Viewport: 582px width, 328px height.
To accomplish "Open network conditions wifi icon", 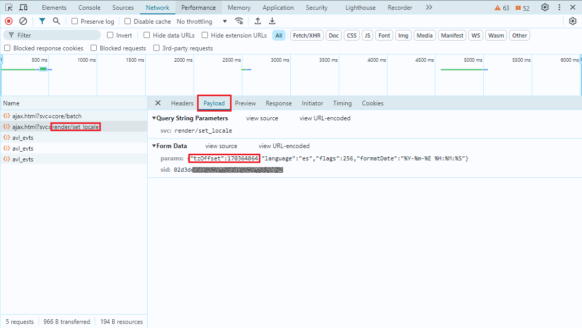I will tap(239, 21).
